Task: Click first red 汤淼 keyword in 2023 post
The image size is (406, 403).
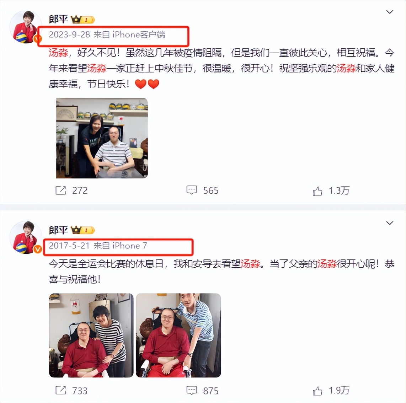Action: (x=58, y=53)
